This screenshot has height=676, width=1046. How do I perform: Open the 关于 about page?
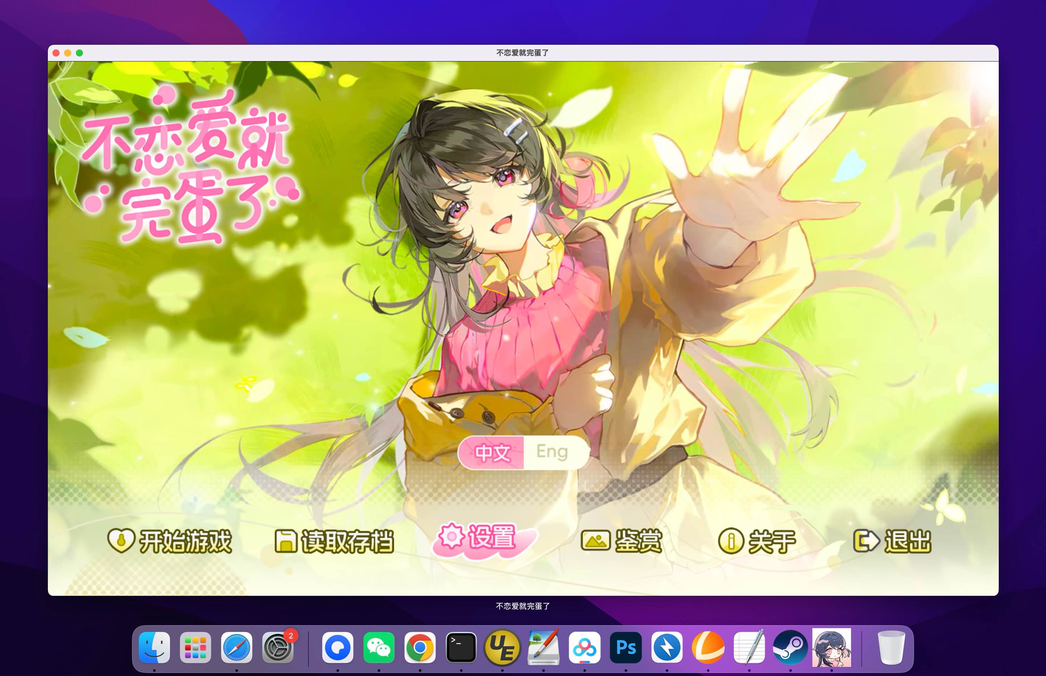757,541
